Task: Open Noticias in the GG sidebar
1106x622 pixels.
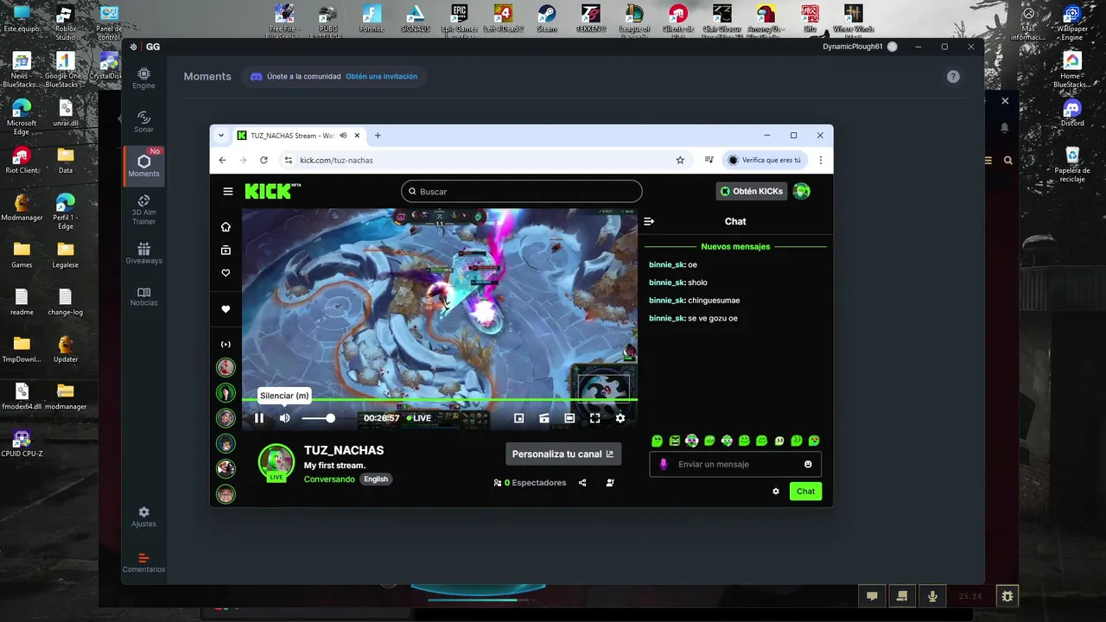Action: click(x=143, y=296)
